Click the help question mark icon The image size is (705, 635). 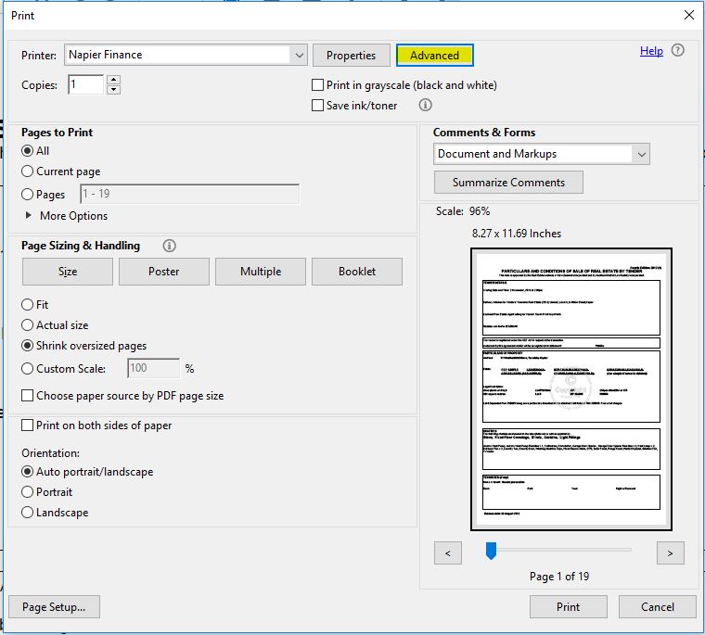tap(678, 51)
